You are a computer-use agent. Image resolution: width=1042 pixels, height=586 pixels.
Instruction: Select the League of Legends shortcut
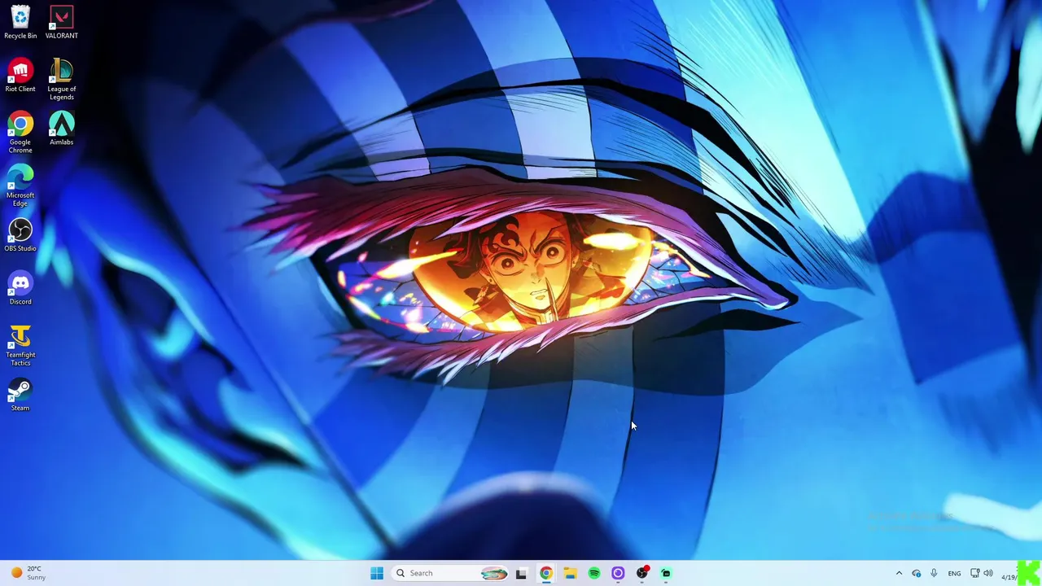click(x=61, y=79)
